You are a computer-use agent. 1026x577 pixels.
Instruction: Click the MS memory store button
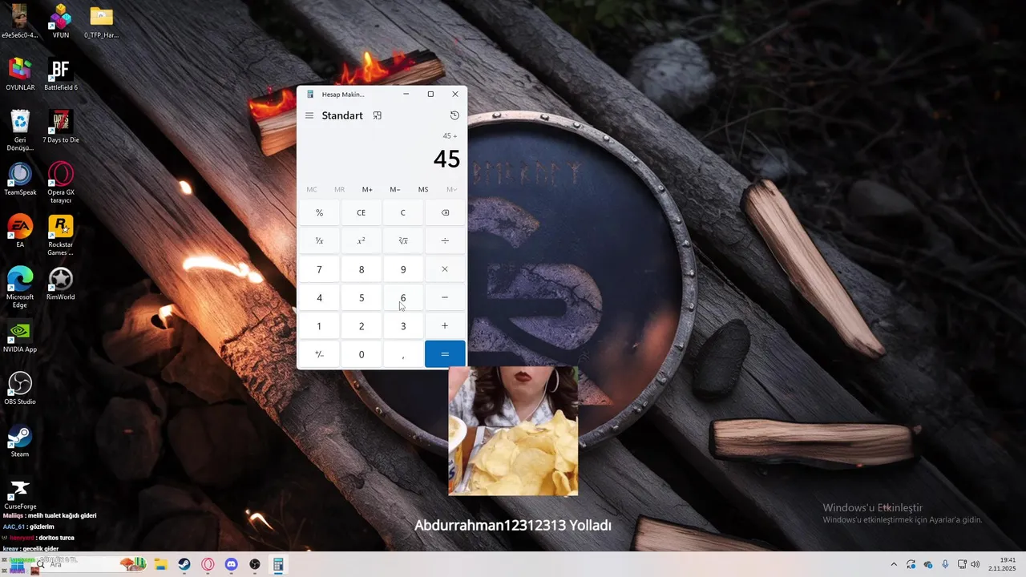pos(423,189)
